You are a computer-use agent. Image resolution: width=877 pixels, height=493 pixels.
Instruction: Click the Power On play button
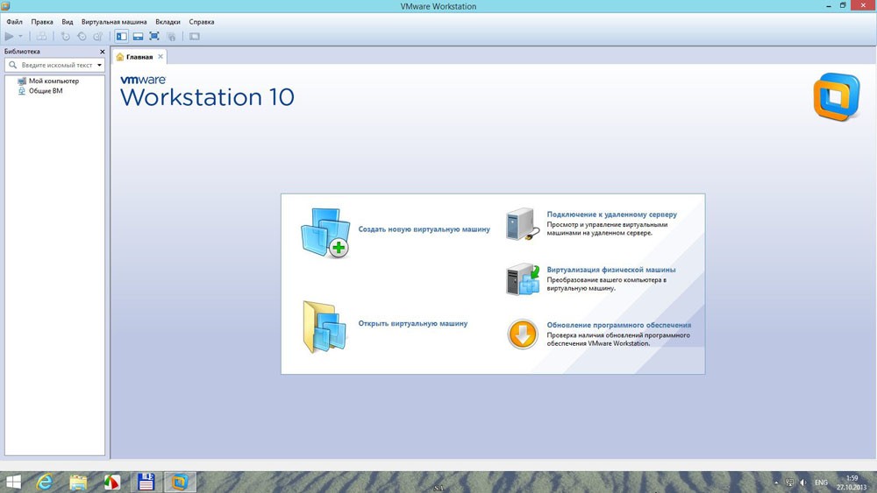click(9, 36)
